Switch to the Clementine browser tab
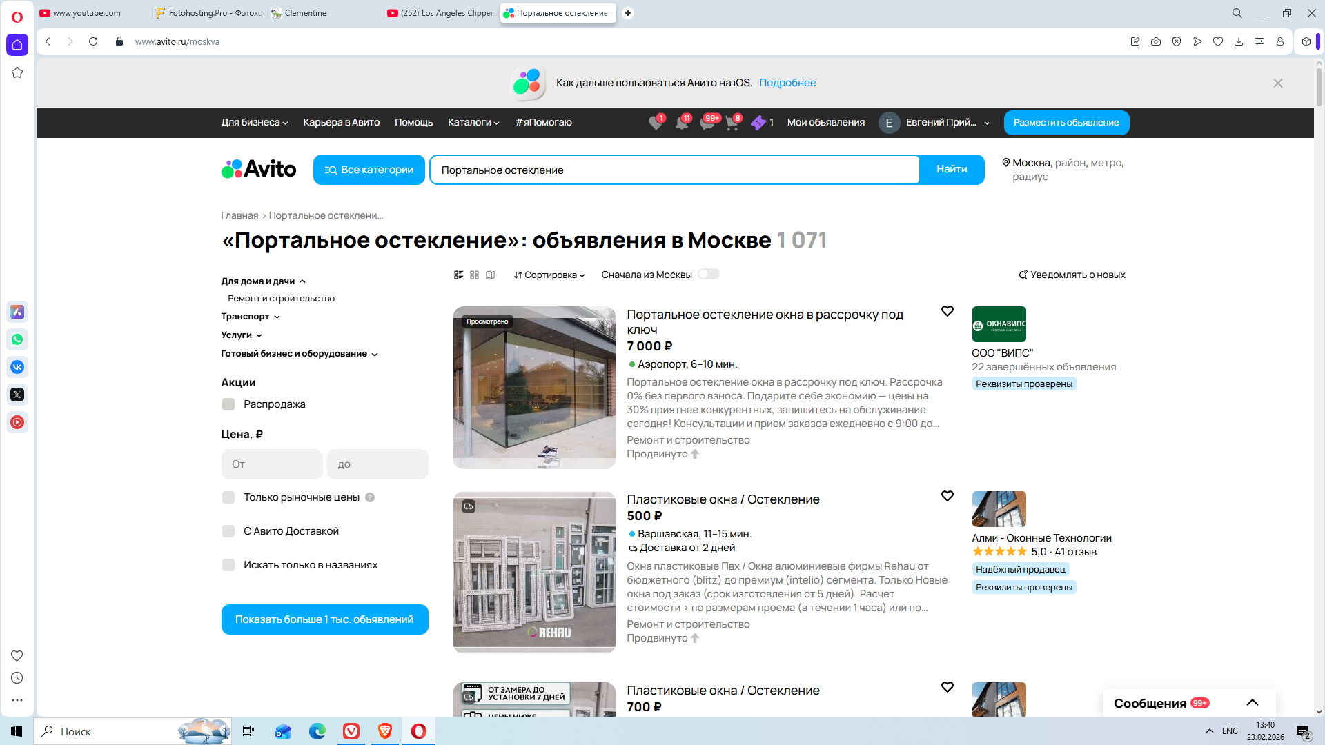Image resolution: width=1325 pixels, height=745 pixels. tap(305, 13)
